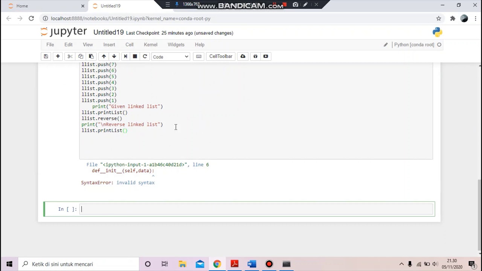Screen dimensions: 482x271
Task: Rename notebook title Untitled19
Action: pyautogui.click(x=108, y=32)
